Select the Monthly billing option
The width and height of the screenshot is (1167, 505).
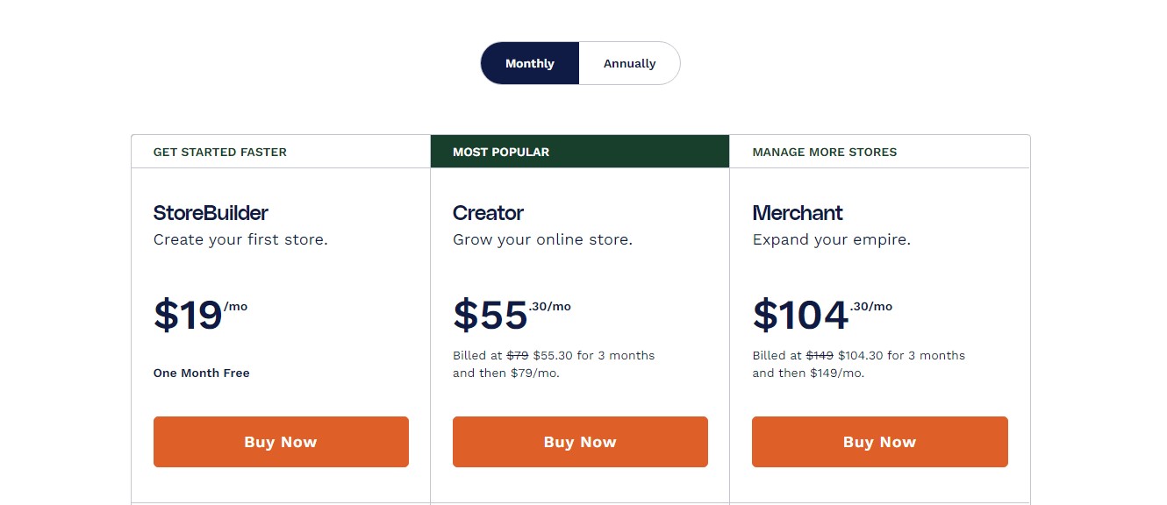[x=530, y=63]
